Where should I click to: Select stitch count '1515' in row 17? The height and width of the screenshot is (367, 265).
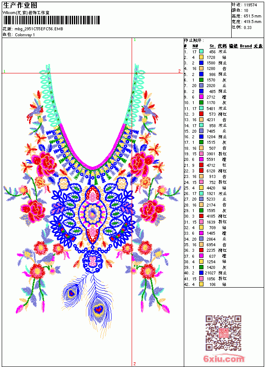pos(211,142)
